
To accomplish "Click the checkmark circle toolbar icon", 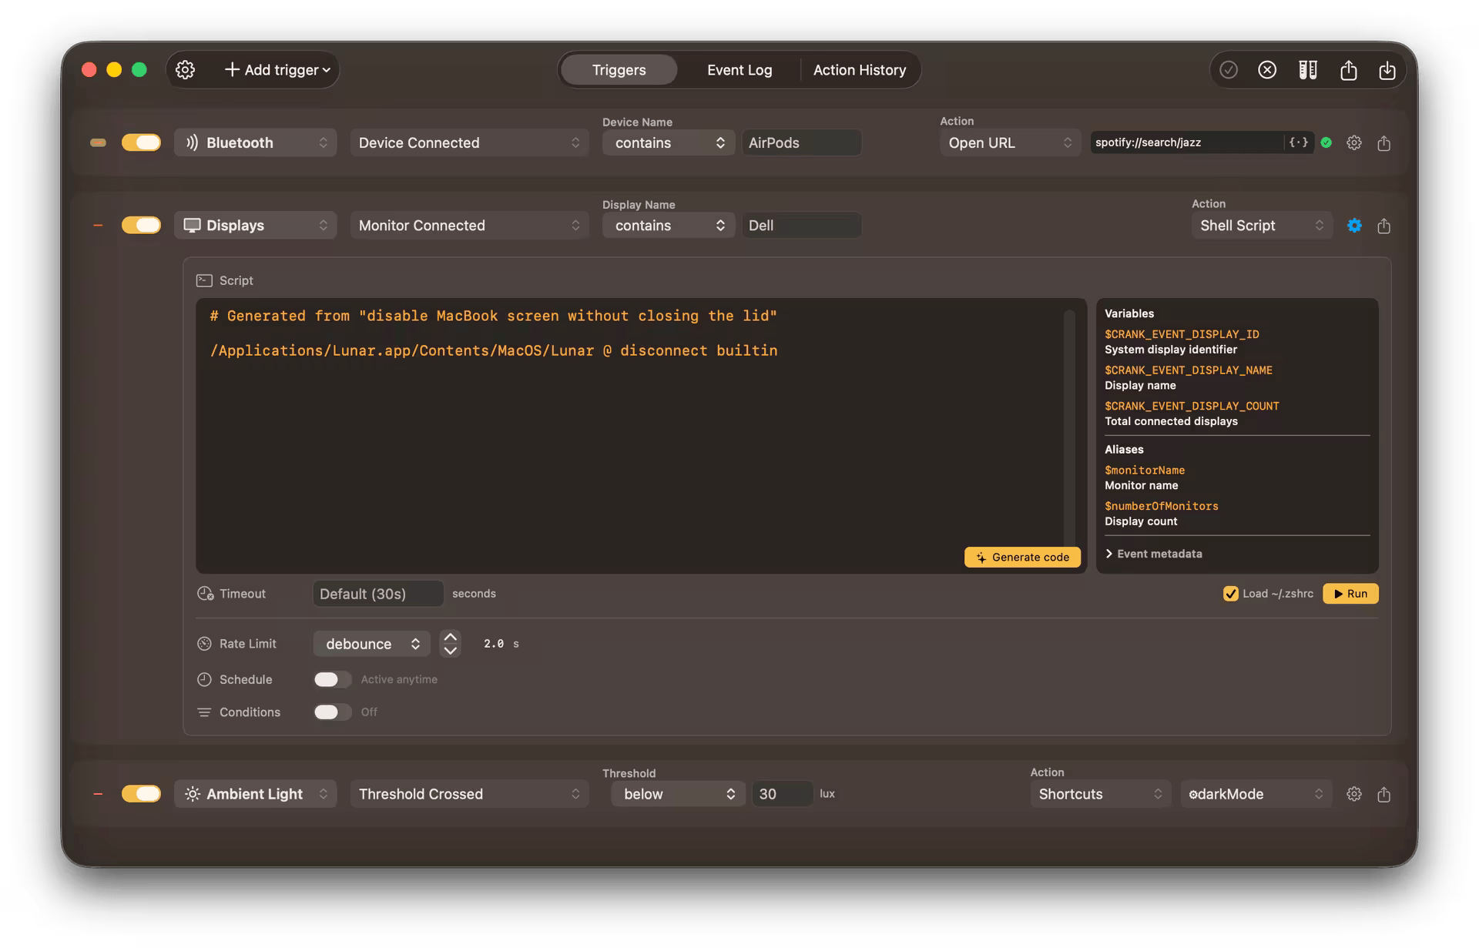I will [1229, 70].
